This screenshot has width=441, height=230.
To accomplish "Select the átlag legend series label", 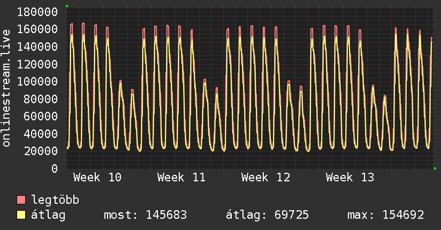I will tap(49, 215).
